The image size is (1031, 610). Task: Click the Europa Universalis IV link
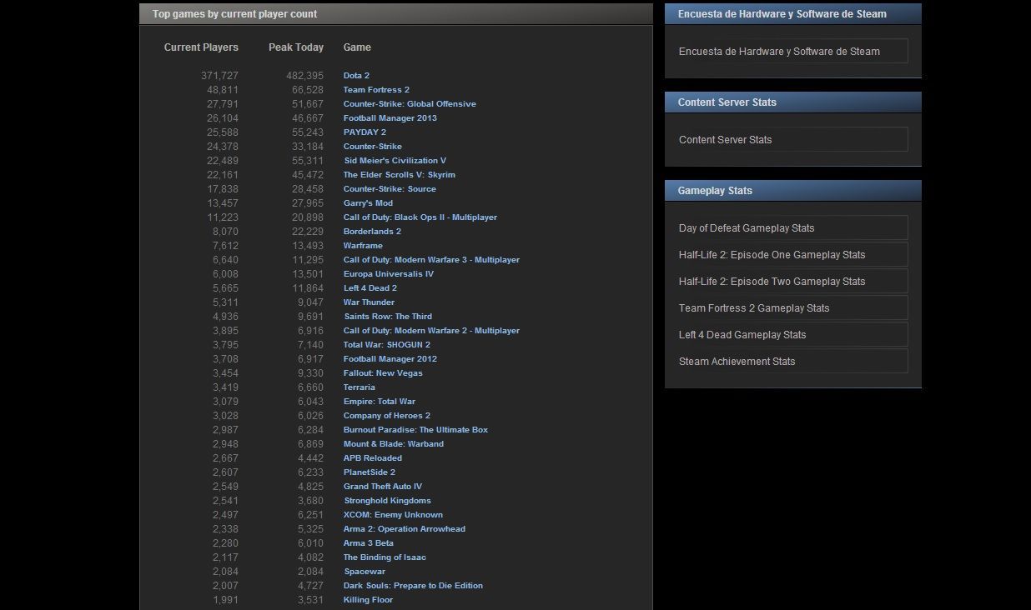pyautogui.click(x=388, y=274)
